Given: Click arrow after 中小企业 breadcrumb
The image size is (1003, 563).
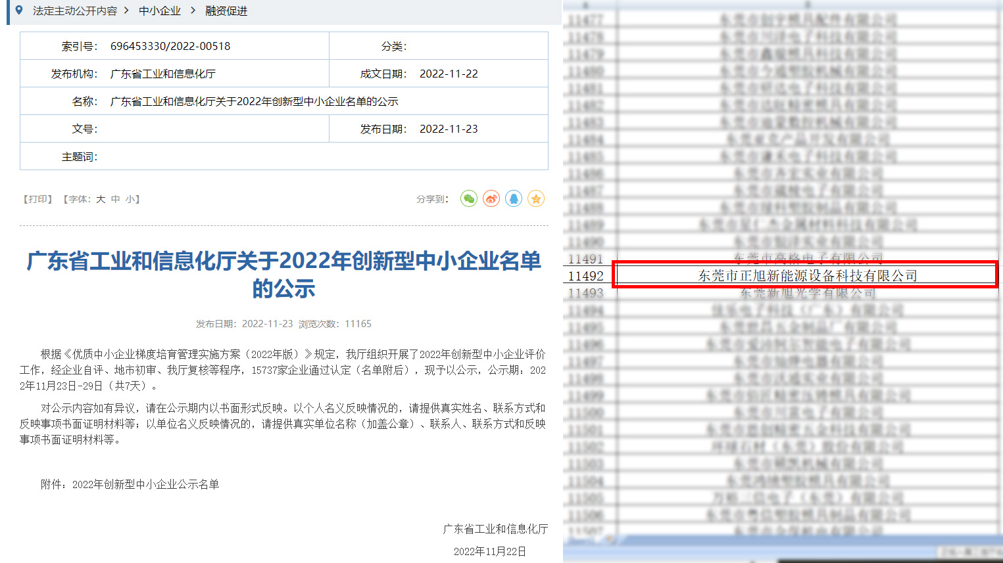Looking at the screenshot, I should point(193,11).
